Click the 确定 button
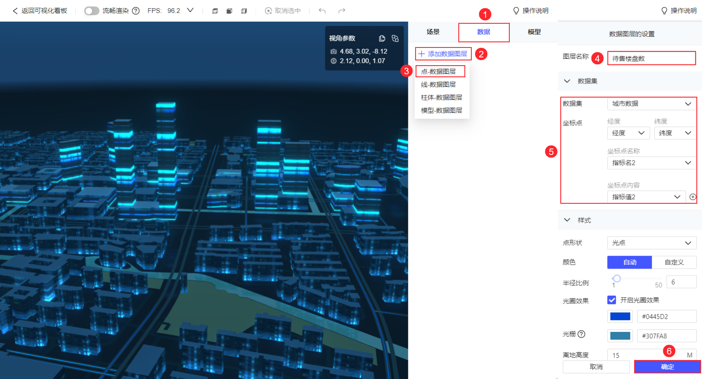Viewport: 702px width, 379px height. [667, 367]
